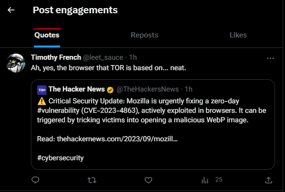Open The Hacker News THN logo avatar
The width and height of the screenshot is (285, 192).
pyautogui.click(x=42, y=90)
